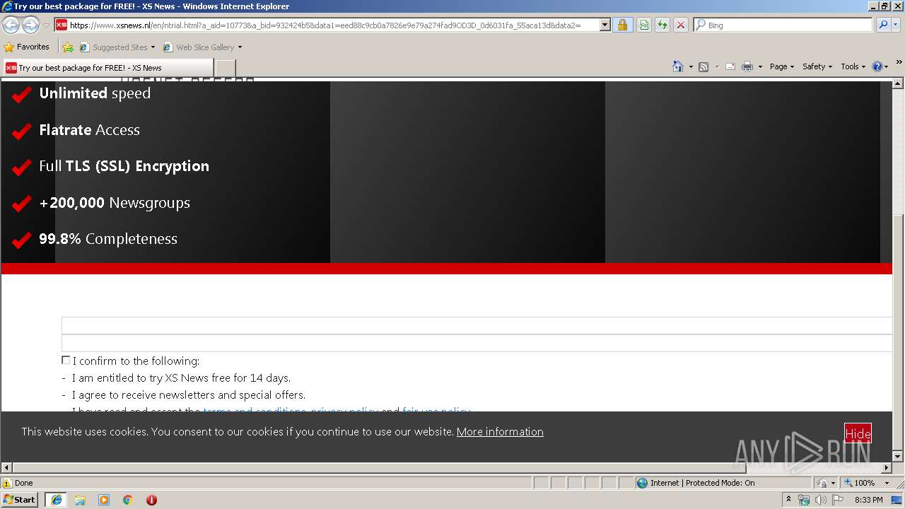Click the Action Center flag icon
This screenshot has width=905, height=509.
pyautogui.click(x=837, y=500)
